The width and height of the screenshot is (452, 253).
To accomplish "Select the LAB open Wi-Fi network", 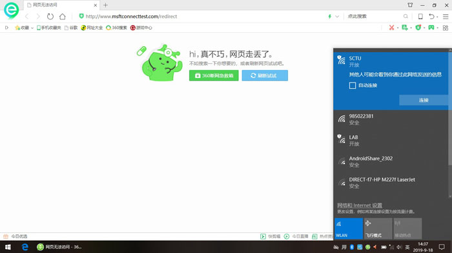I will 391,140.
